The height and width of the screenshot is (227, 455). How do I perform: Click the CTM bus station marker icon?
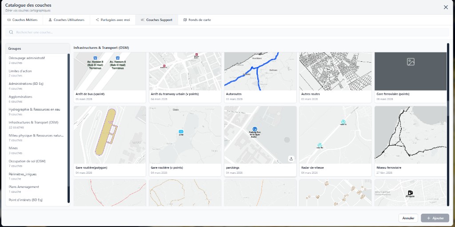(x=181, y=132)
